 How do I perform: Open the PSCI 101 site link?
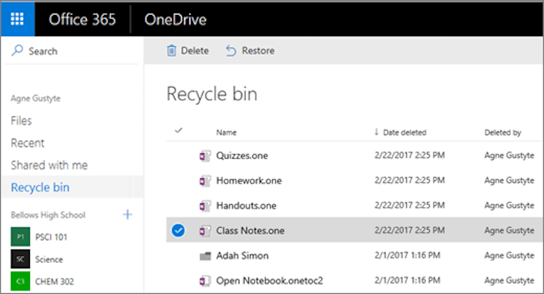[x=52, y=237]
